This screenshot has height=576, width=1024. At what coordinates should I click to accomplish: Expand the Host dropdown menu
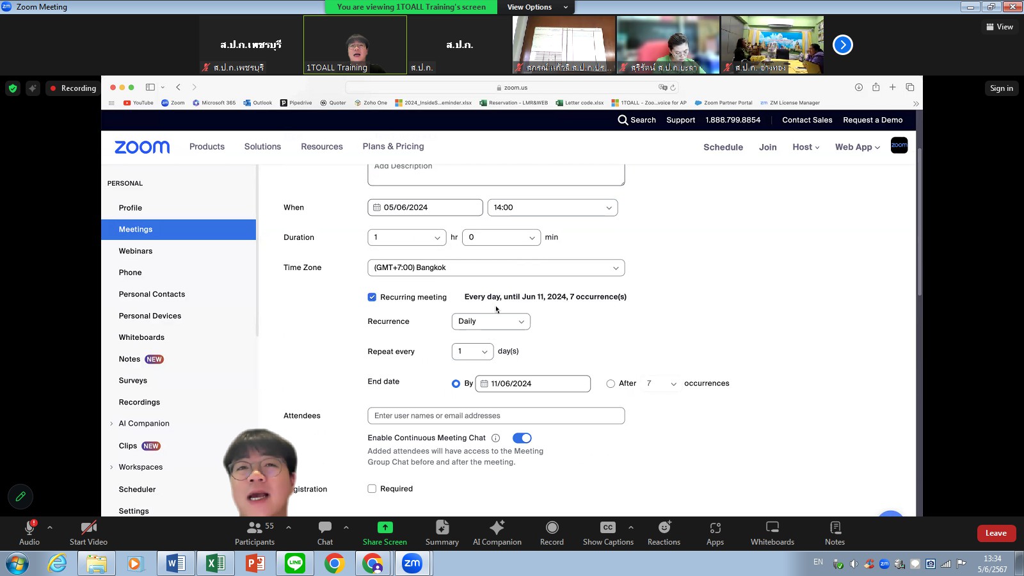[x=806, y=147]
